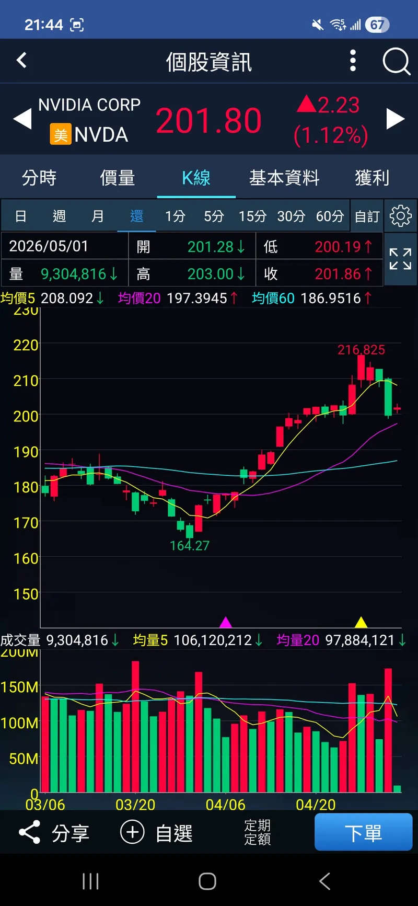The width and height of the screenshot is (418, 906).
Task: Tap Android home button
Action: (x=207, y=881)
